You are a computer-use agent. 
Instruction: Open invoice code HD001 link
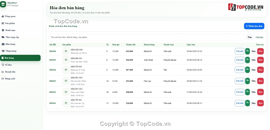click(x=53, y=103)
